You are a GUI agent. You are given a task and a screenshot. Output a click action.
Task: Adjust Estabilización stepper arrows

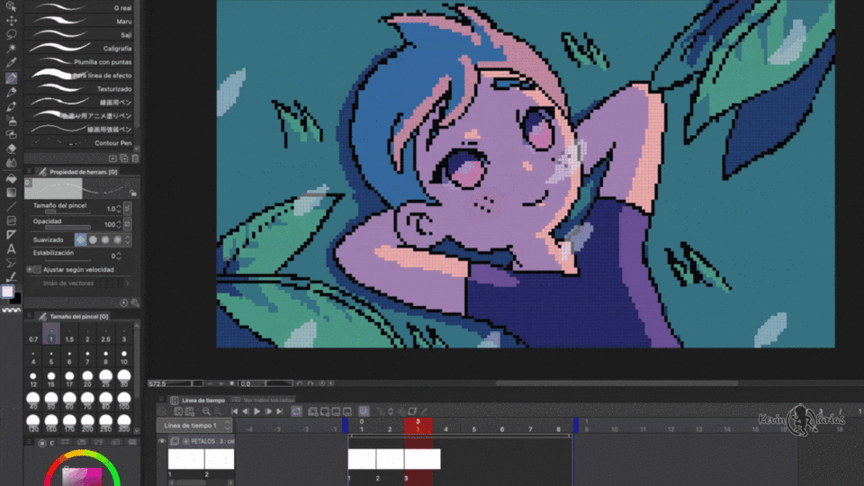click(x=119, y=256)
